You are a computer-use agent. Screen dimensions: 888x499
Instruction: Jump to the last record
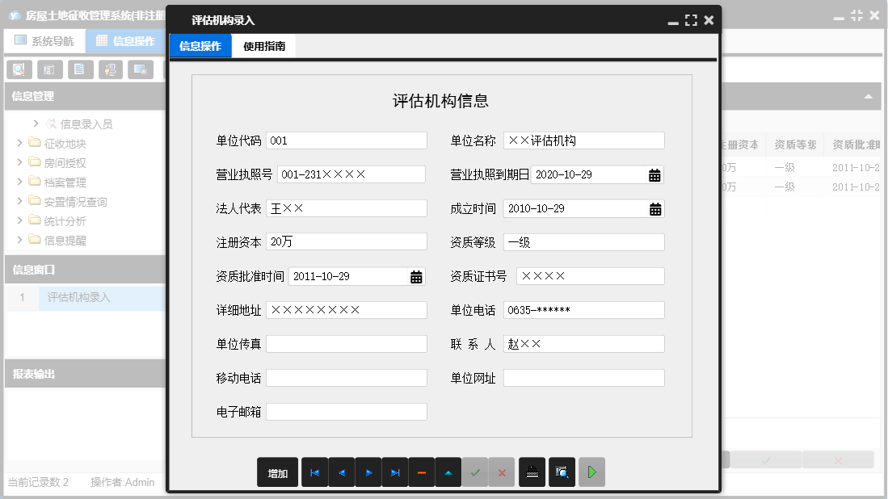coord(395,473)
